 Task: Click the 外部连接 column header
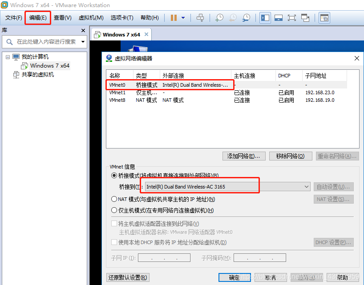click(195, 76)
